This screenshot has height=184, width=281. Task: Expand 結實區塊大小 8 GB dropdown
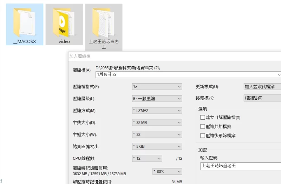point(157,146)
